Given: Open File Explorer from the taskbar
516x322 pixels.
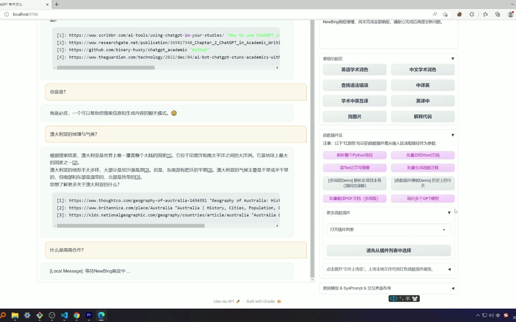Looking at the screenshot, I should tap(15, 315).
